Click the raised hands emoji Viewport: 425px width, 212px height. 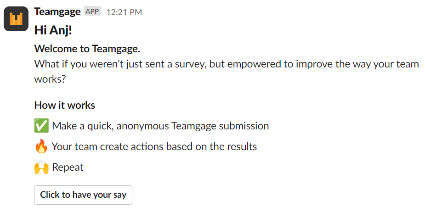41,167
